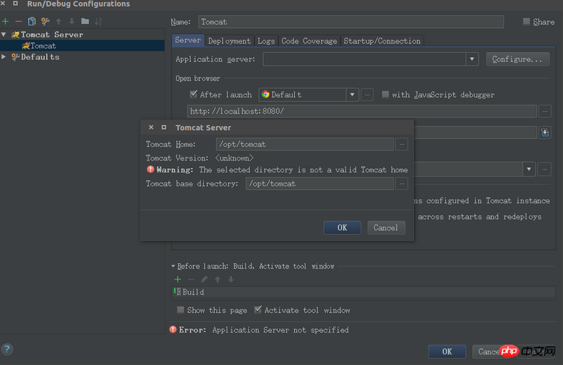Viewport: 563px width, 365px height.
Task: Move before-launch task up arrow
Action: click(217, 279)
